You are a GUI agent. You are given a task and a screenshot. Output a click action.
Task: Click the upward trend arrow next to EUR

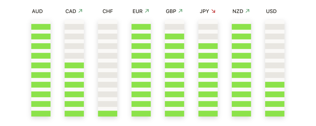[147, 11]
